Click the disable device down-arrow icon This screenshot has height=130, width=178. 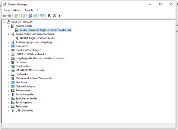point(59,16)
